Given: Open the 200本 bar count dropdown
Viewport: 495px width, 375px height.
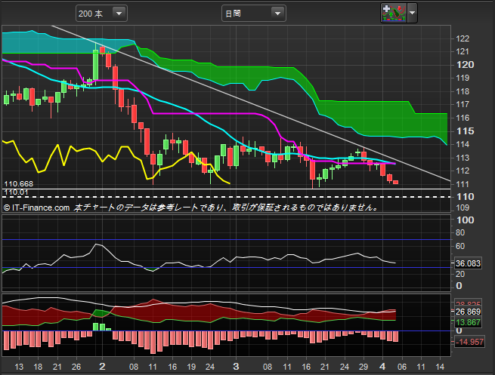Looking at the screenshot, I should tap(101, 14).
